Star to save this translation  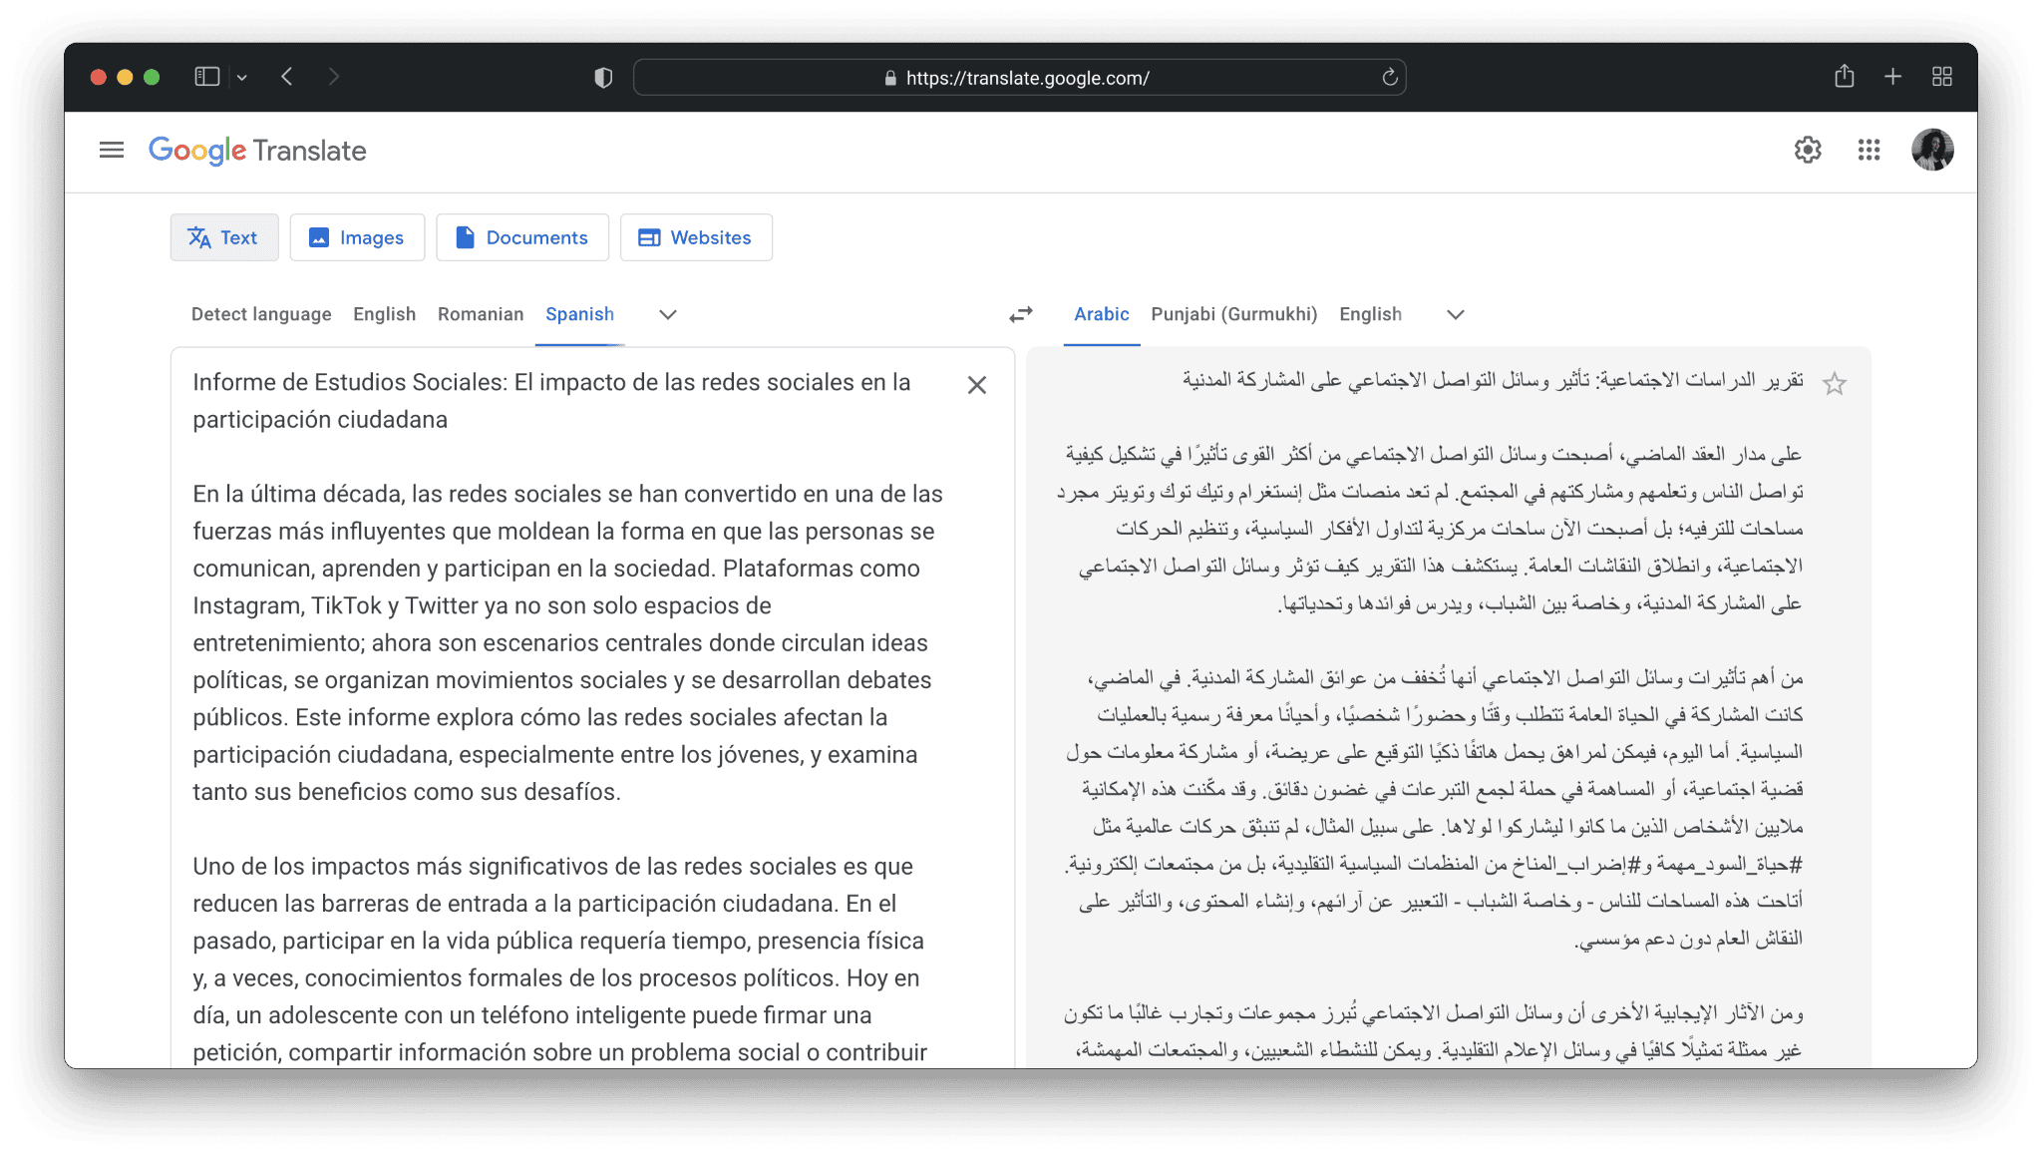[x=1834, y=384]
